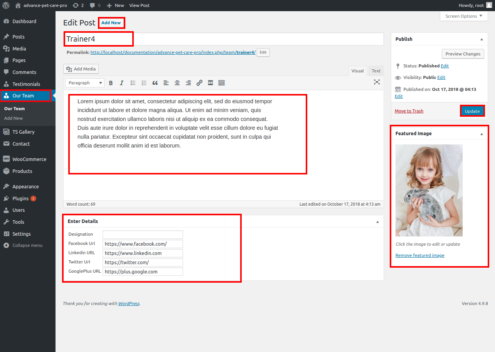The image size is (495, 352).
Task: Open the Howdy, root user menu
Action: pos(475,5)
